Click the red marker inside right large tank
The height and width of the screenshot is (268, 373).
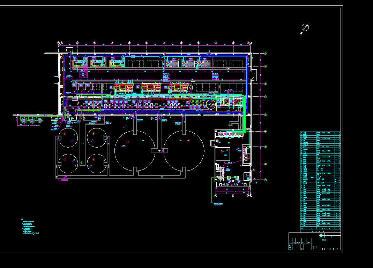188,141
